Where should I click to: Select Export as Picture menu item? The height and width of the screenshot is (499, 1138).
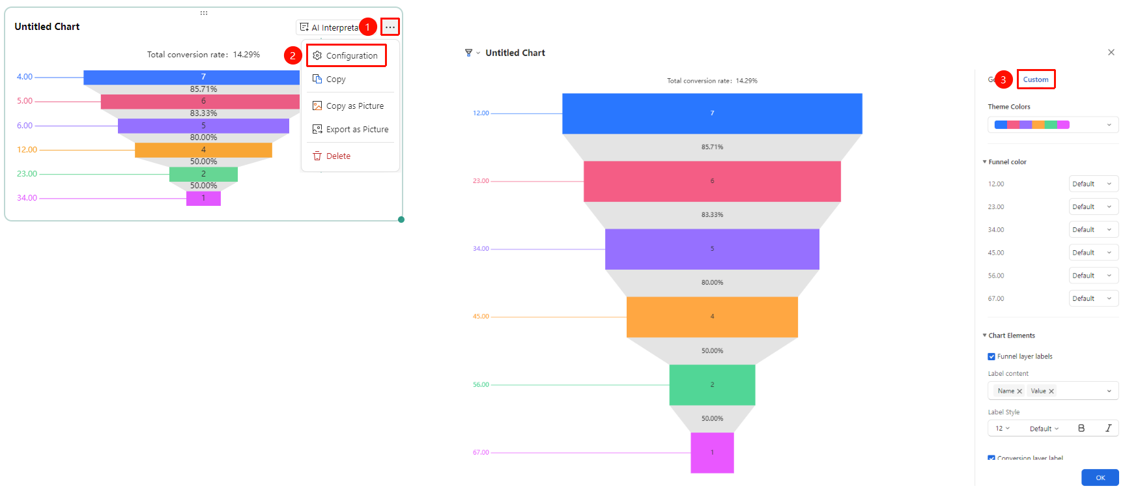350,130
